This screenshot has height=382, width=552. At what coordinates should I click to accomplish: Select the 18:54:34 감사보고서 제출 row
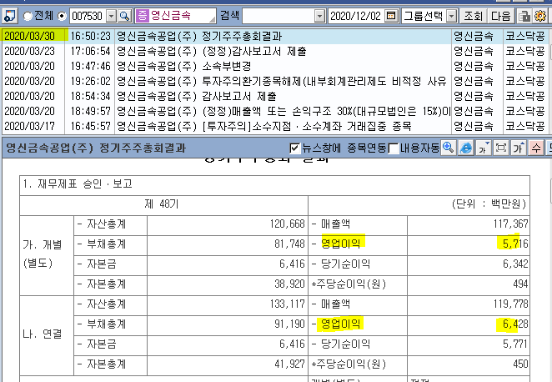274,96
